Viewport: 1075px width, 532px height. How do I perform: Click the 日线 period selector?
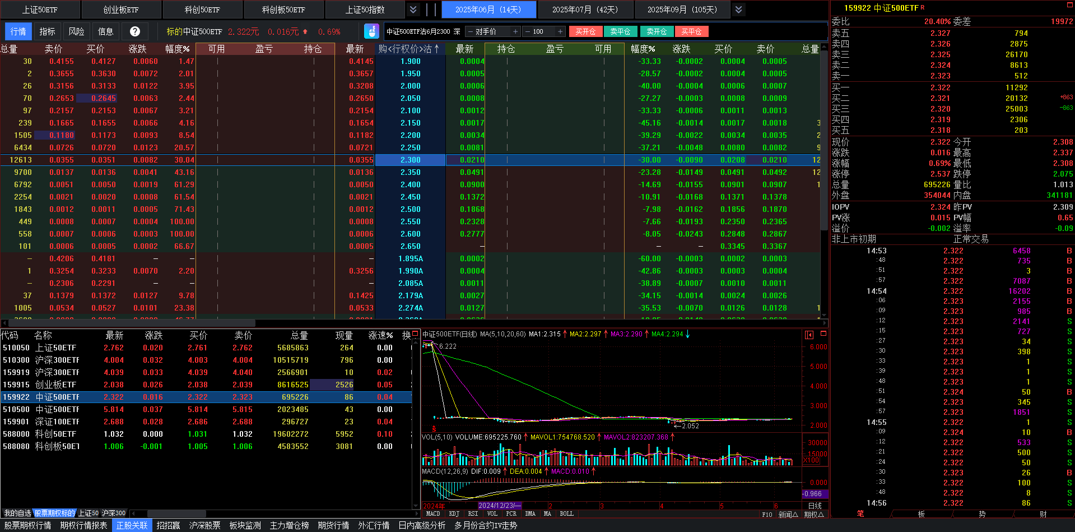coord(815,506)
